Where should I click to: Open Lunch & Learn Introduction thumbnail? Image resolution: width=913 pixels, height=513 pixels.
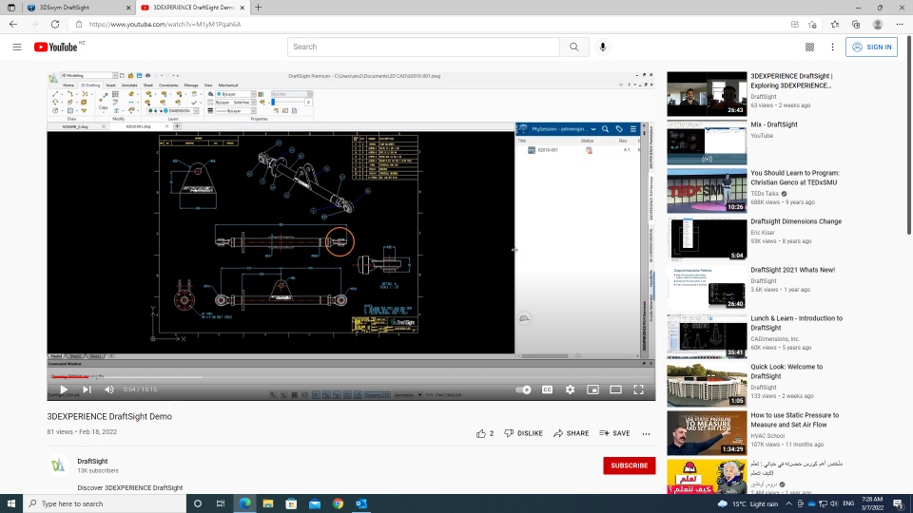pos(707,336)
